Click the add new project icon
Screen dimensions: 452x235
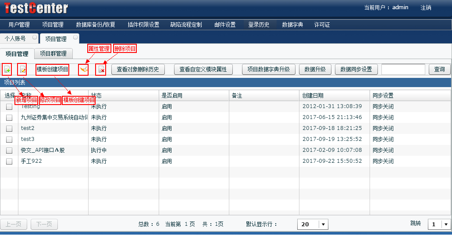(x=7, y=69)
